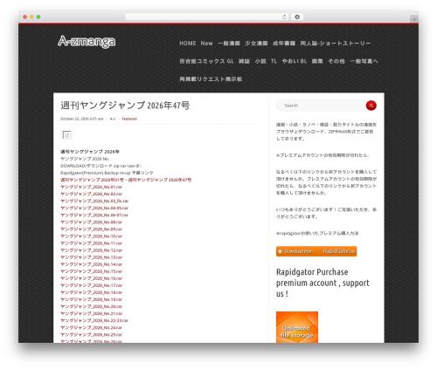437x369 pixels.
Task: Click the Unlimited file storage ad image
Action: pyautogui.click(x=297, y=327)
